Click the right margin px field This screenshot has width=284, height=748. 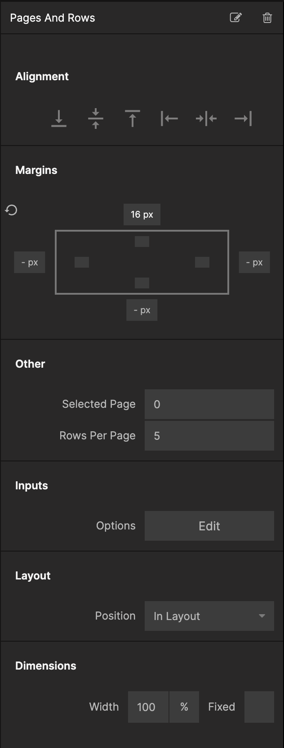pyautogui.click(x=254, y=262)
